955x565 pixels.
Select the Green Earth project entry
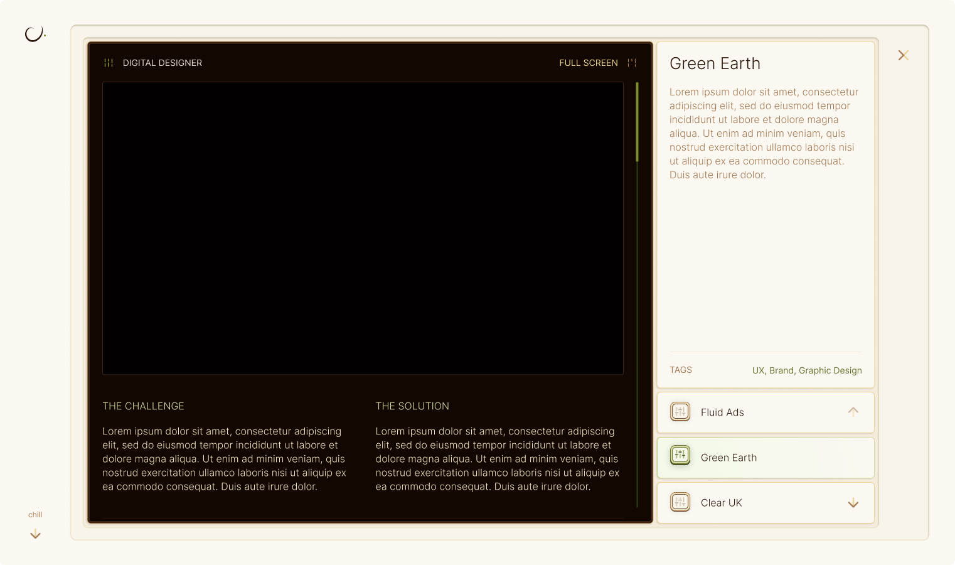[x=766, y=458]
